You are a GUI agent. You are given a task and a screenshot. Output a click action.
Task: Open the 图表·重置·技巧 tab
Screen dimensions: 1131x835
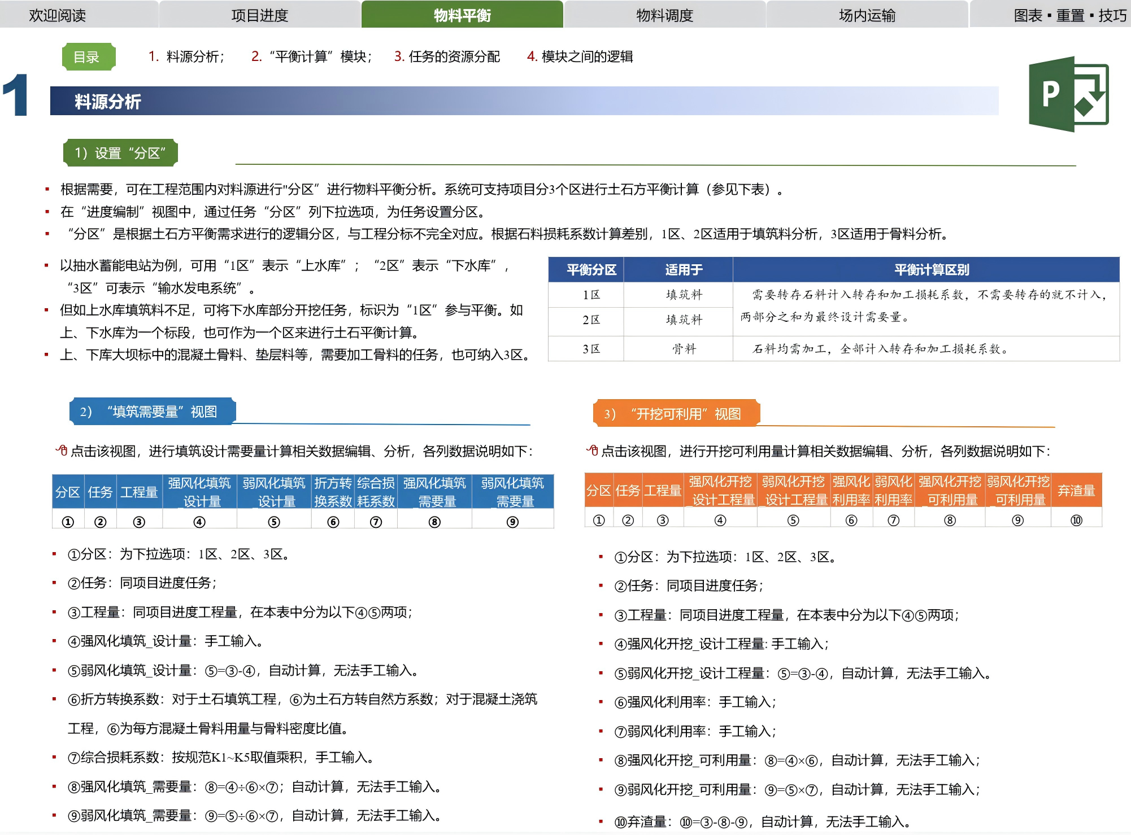(x=1069, y=15)
